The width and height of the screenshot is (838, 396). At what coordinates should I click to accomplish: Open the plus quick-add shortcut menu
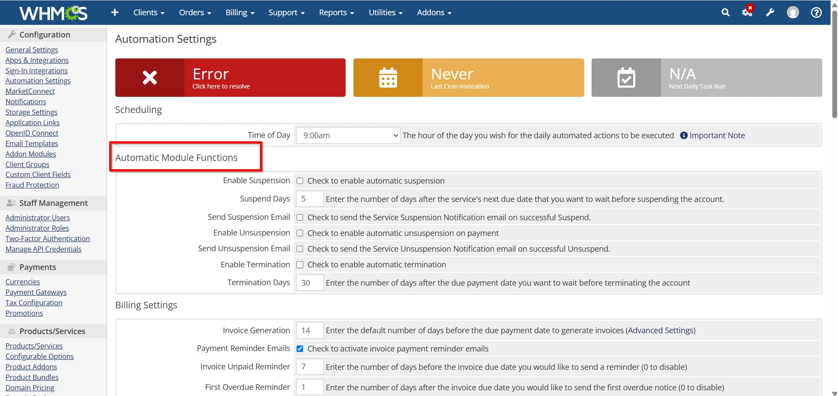115,13
